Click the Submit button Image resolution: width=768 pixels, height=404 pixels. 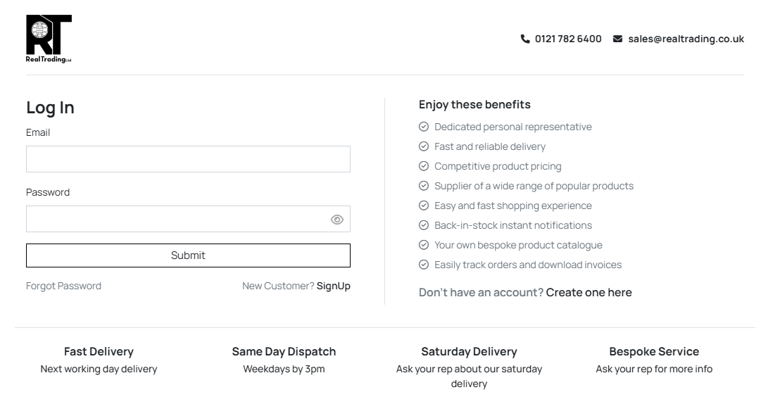pyautogui.click(x=188, y=255)
